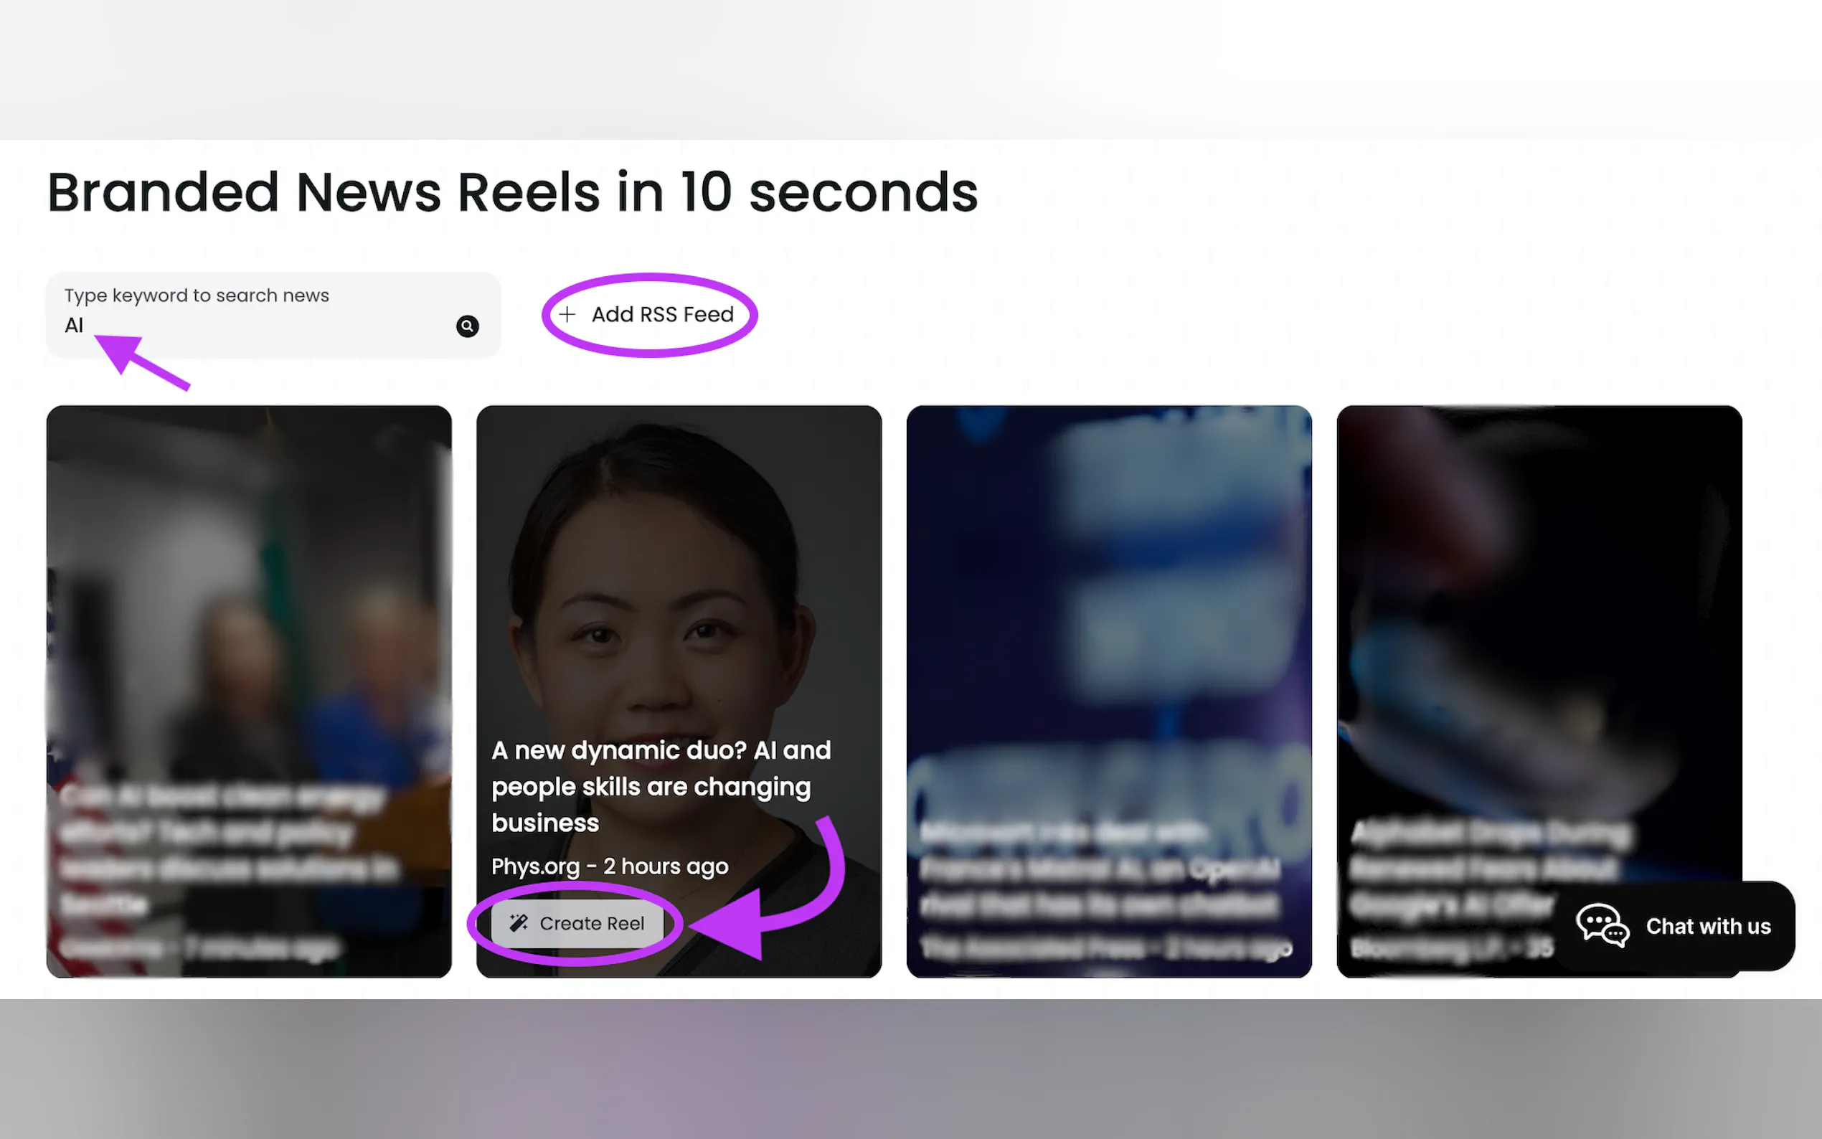Click the 'Type keyword to search news' label

click(x=197, y=296)
